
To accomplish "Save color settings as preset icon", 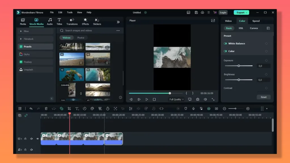I will (268, 28).
